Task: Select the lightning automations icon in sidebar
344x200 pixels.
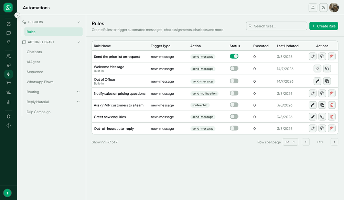Action: [9, 74]
